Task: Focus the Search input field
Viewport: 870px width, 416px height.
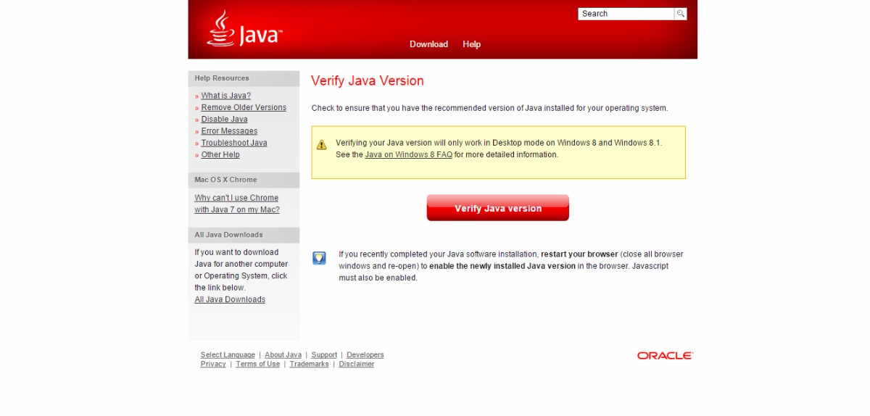Action: [626, 14]
